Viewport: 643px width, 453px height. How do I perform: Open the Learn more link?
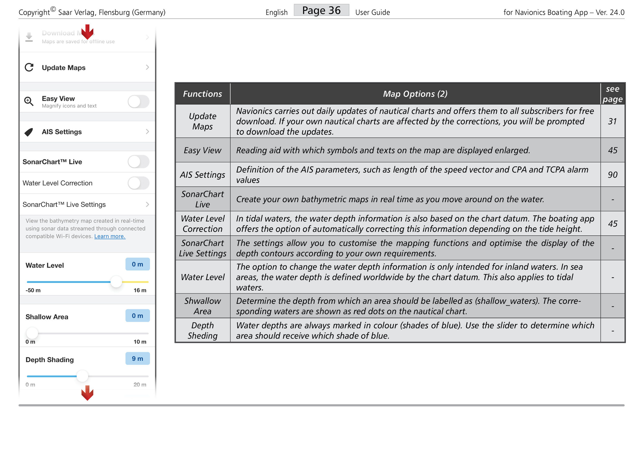point(110,236)
